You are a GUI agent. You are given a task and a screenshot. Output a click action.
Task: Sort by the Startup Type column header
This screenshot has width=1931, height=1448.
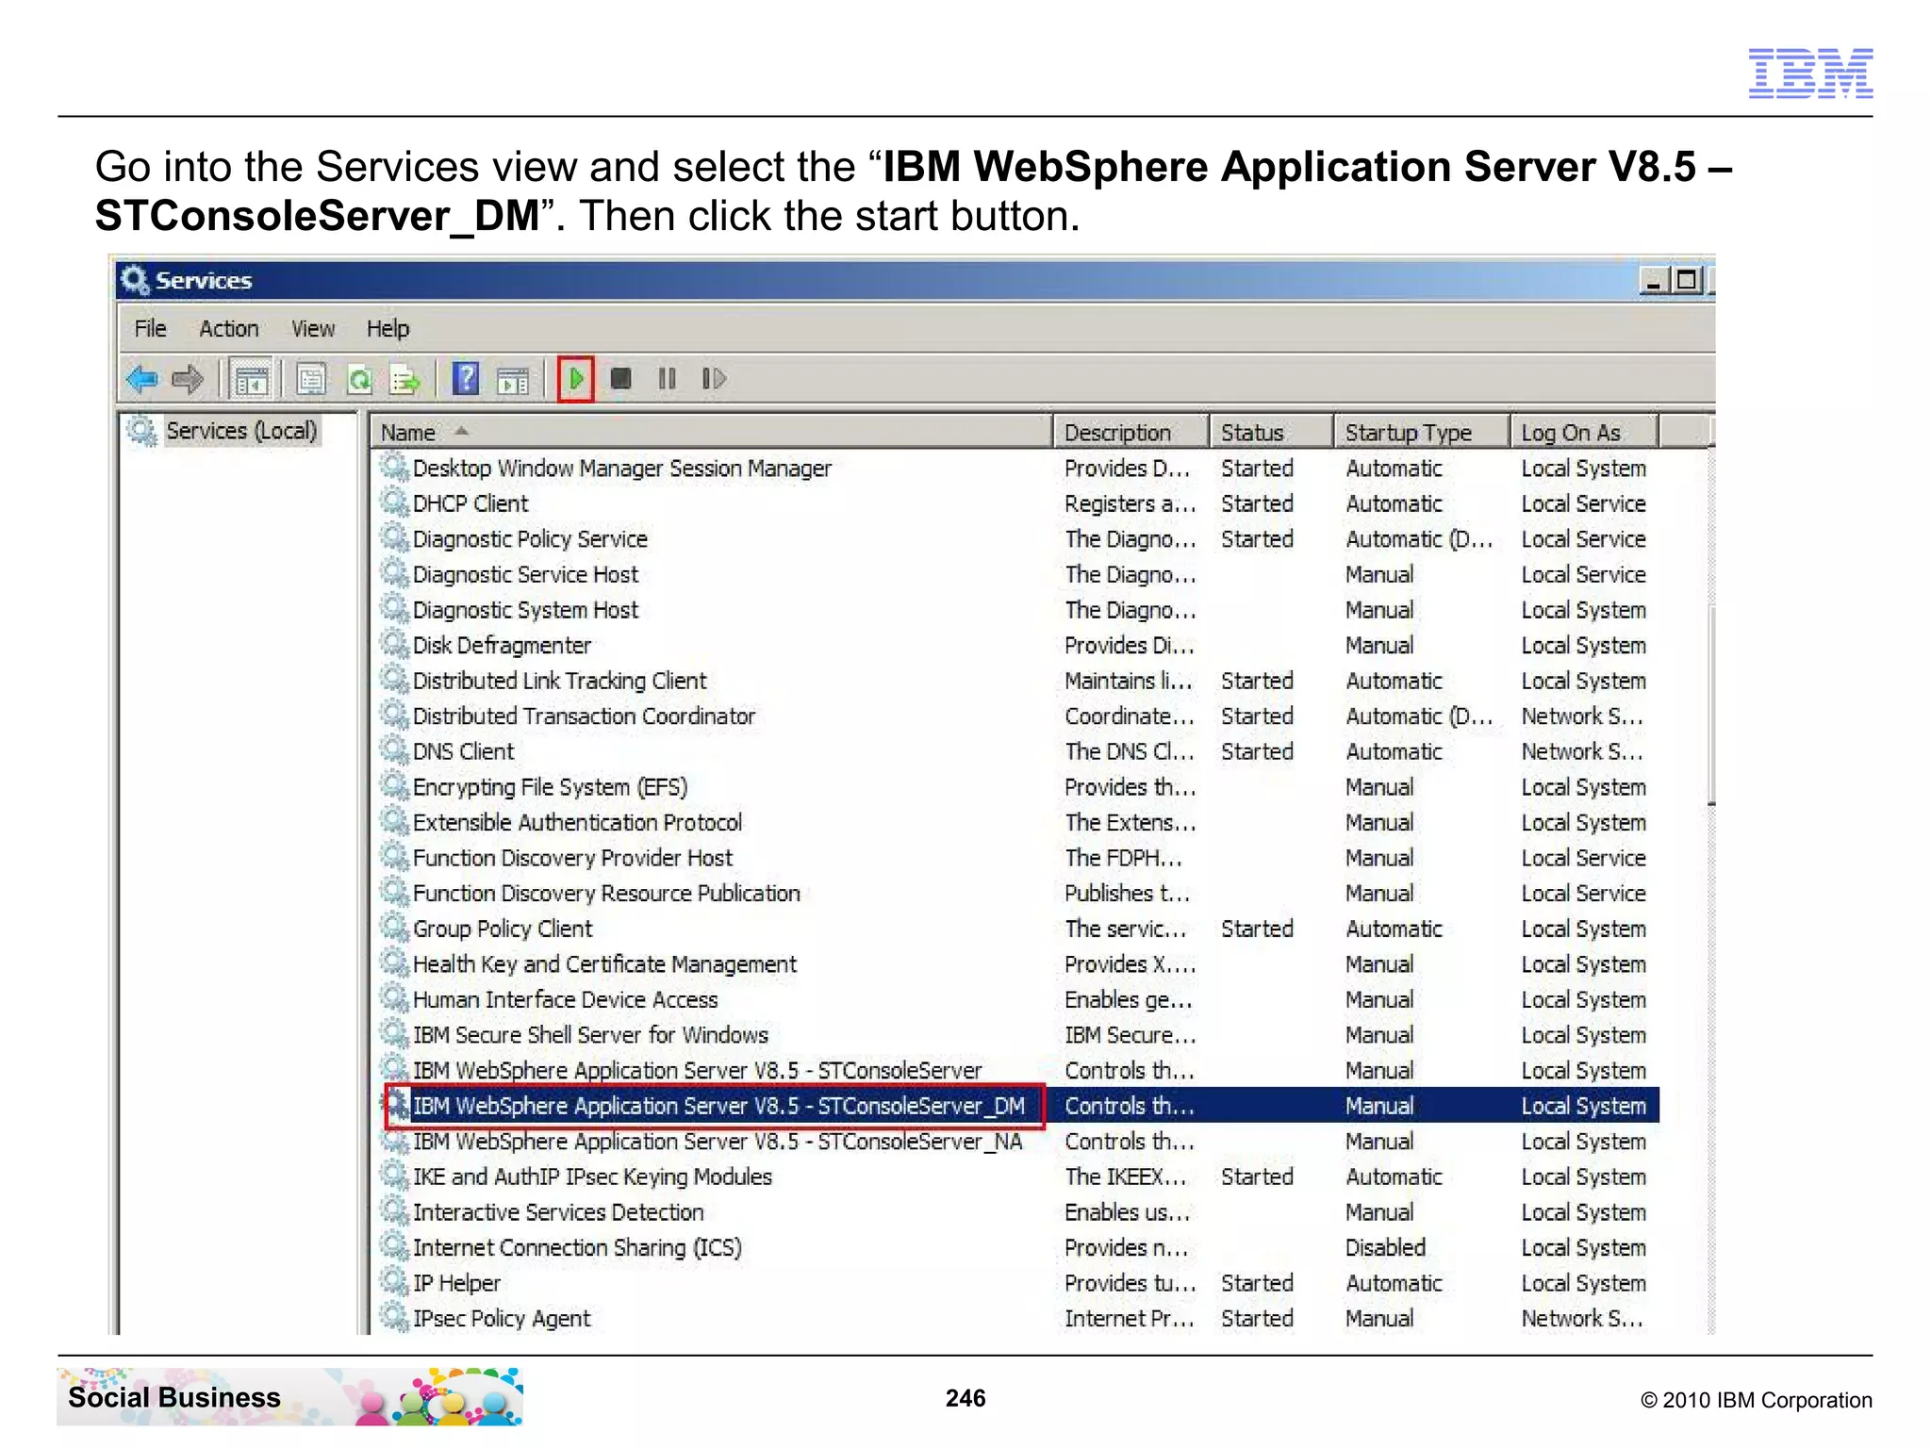1422,432
